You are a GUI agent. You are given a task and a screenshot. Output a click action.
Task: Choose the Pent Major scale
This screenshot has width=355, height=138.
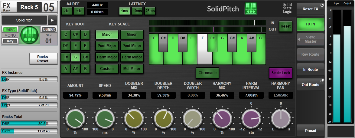click(x=107, y=46)
